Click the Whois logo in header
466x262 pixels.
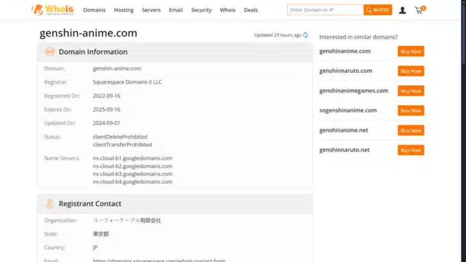(52, 10)
